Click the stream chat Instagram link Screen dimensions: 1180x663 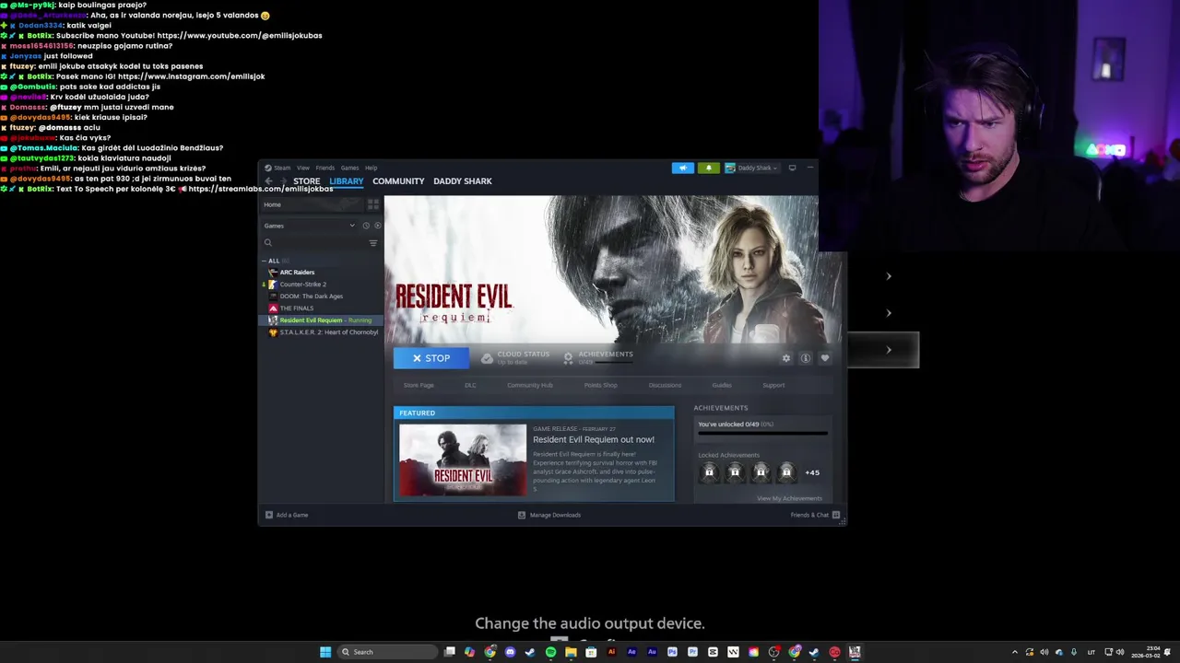[191, 76]
